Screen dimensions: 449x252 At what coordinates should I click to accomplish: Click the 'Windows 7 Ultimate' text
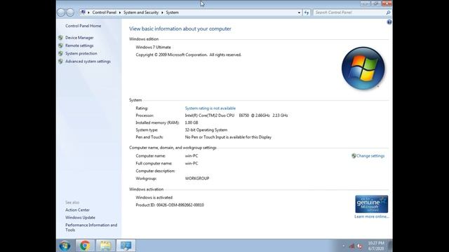coord(153,48)
